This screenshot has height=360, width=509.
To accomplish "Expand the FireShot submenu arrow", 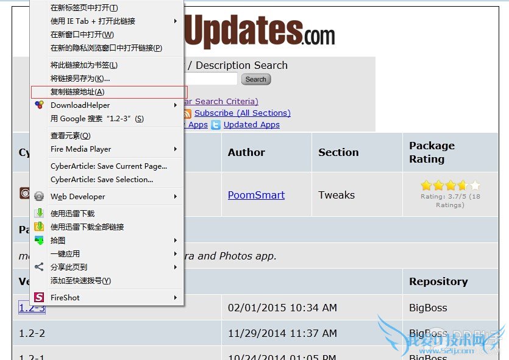I will click(176, 297).
